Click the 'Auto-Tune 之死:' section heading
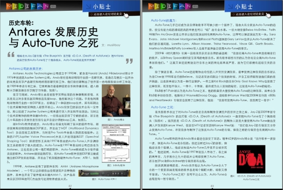283x190 pixels. coord(163,107)
